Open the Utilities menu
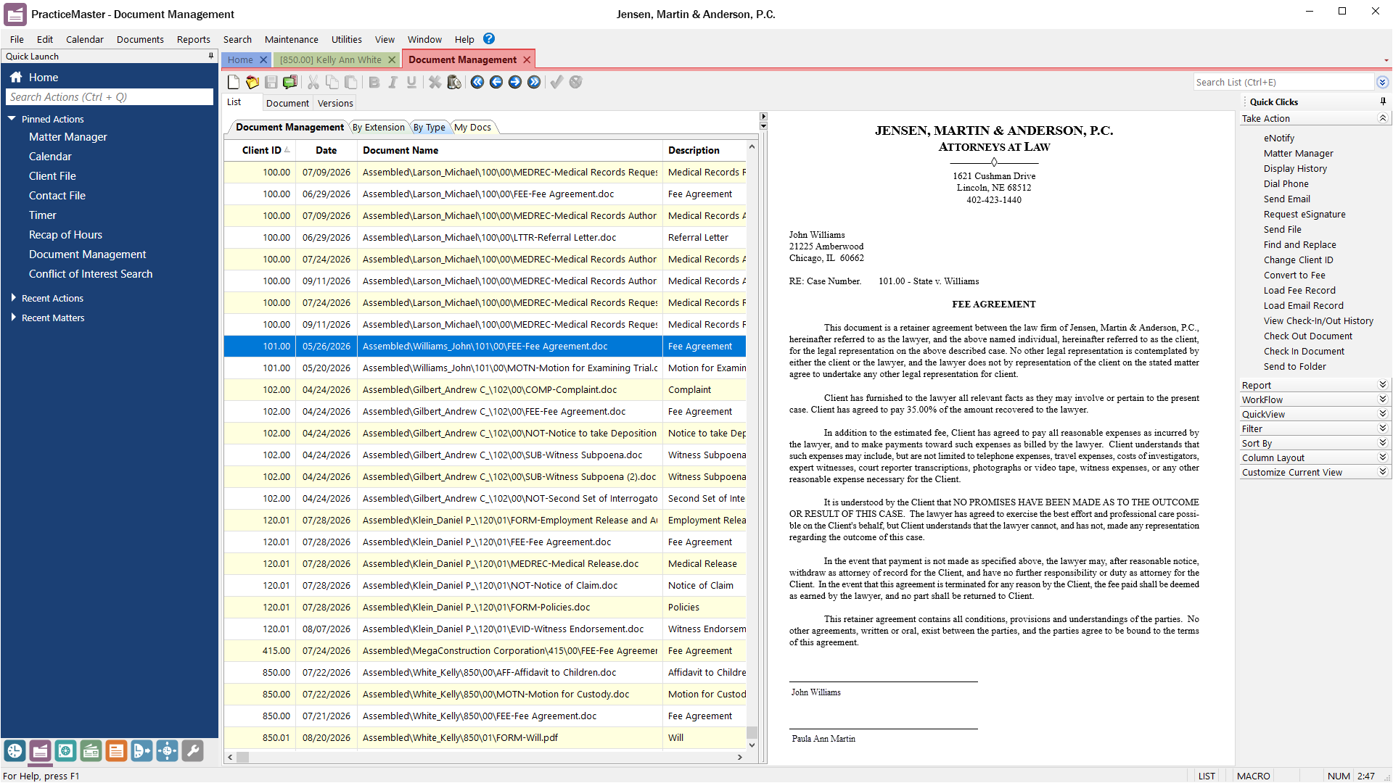This screenshot has height=783, width=1393. (347, 39)
